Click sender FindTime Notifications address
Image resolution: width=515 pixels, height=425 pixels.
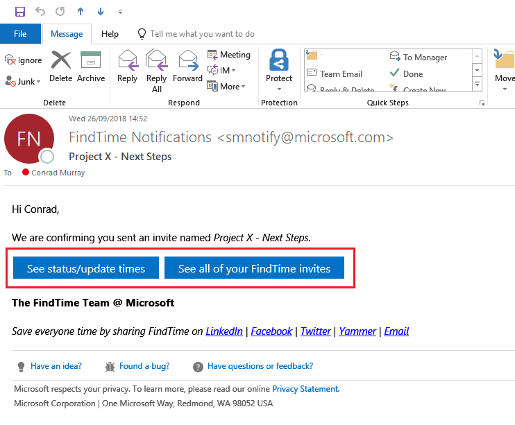(x=231, y=137)
